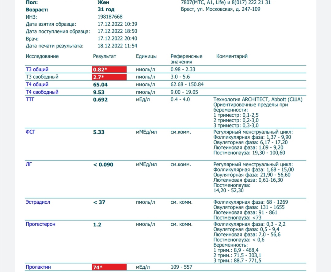
Task: Click reference range '0.4 - 4.0'
Action: tap(180, 99)
